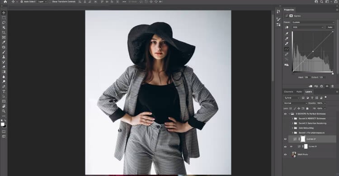The height and width of the screenshot is (176, 339).
Task: Select the Zoom tool
Action: tap(4, 111)
